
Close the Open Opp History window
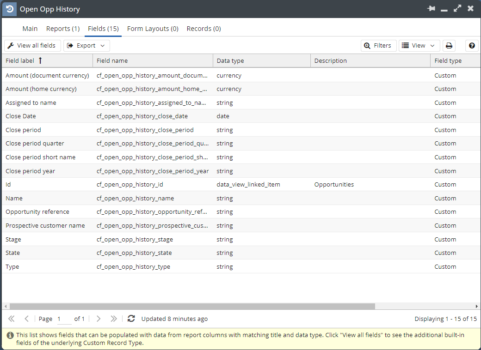(470, 9)
